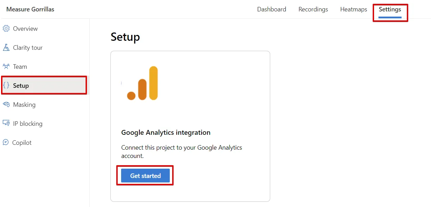Image resolution: width=431 pixels, height=207 pixels.
Task: Select Clarity tour in the sidebar
Action: (28, 48)
